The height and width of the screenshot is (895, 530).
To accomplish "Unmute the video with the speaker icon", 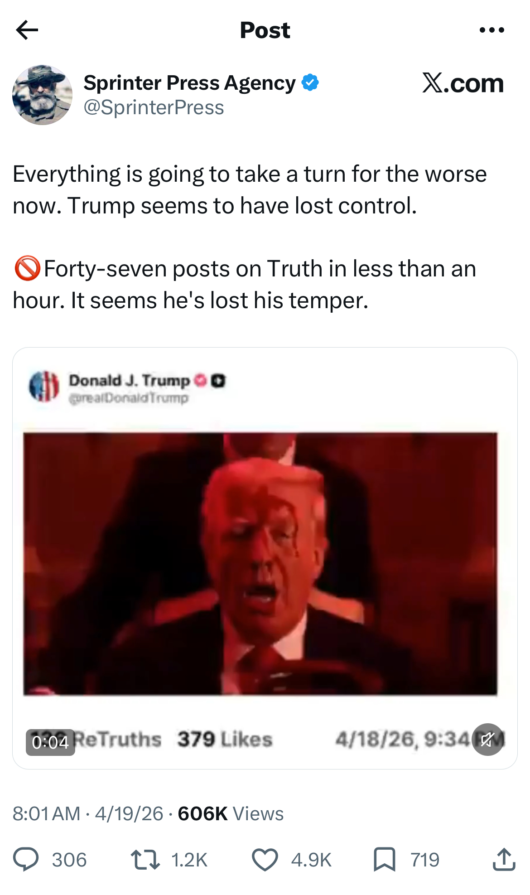I will (488, 740).
